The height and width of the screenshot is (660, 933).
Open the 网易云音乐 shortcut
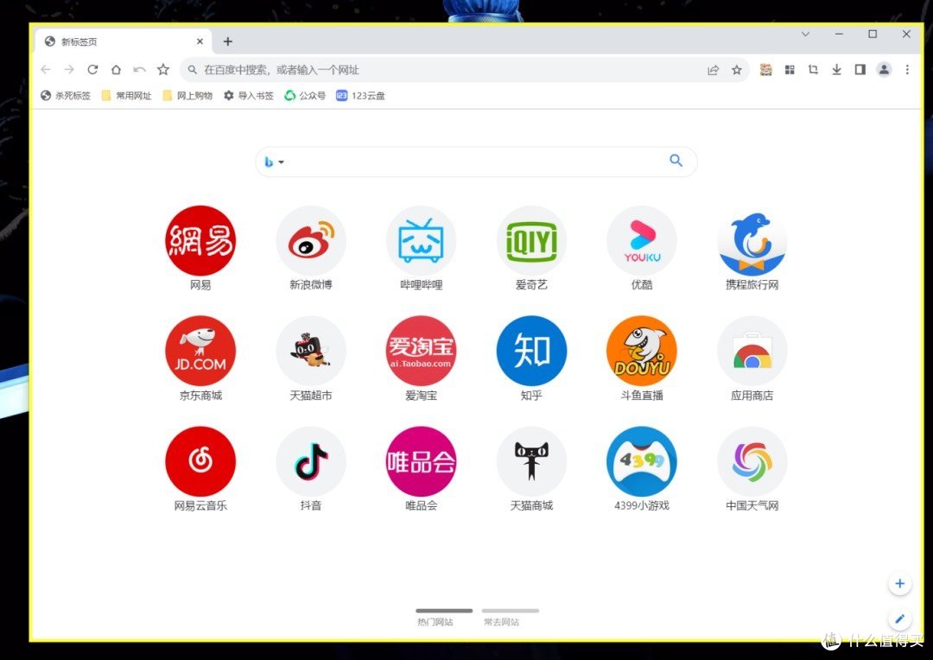pos(200,461)
